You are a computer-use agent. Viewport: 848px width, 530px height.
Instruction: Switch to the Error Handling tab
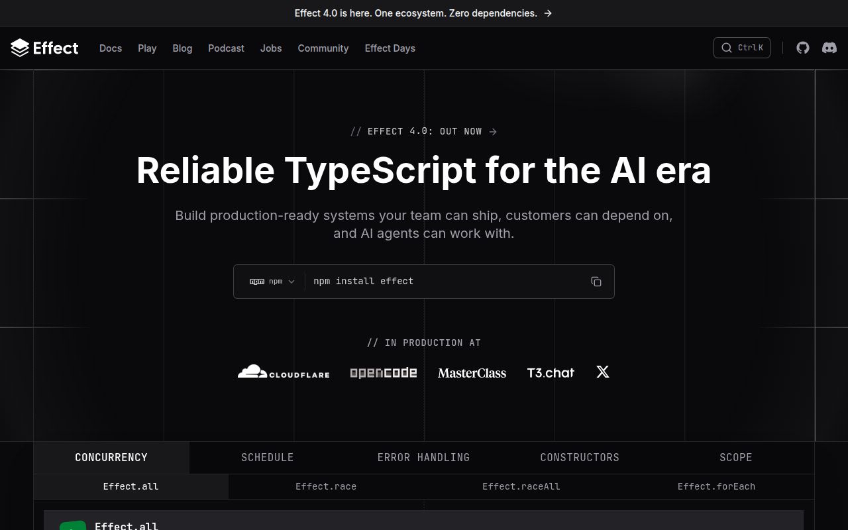tap(423, 458)
